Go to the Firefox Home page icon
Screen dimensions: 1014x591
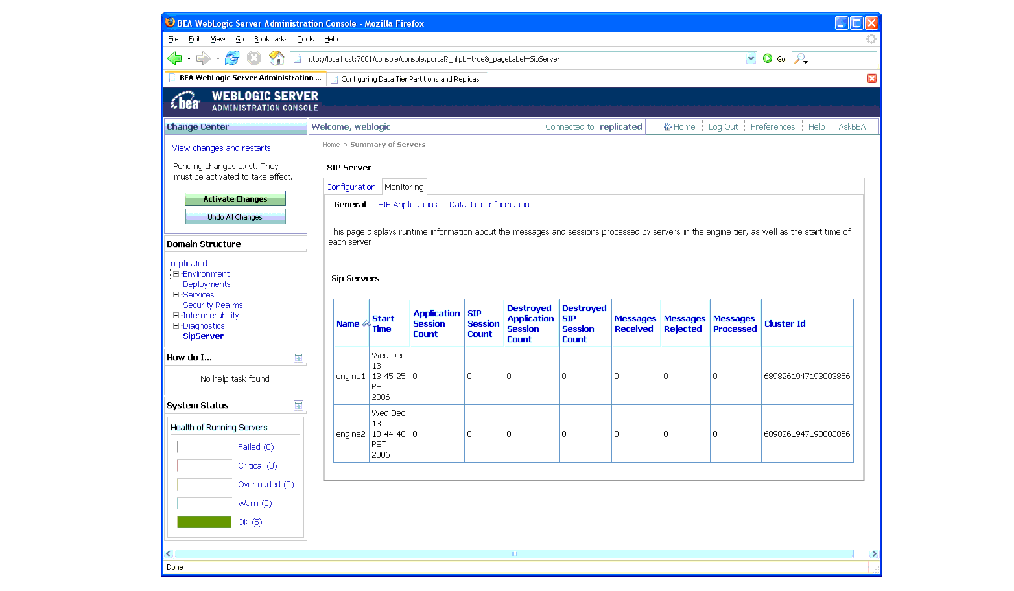[277, 58]
